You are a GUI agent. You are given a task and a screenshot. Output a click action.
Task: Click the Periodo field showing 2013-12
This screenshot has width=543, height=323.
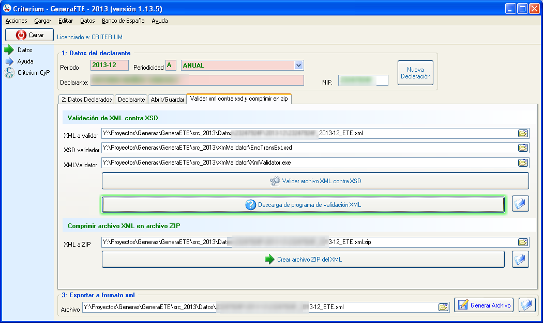pyautogui.click(x=110, y=66)
